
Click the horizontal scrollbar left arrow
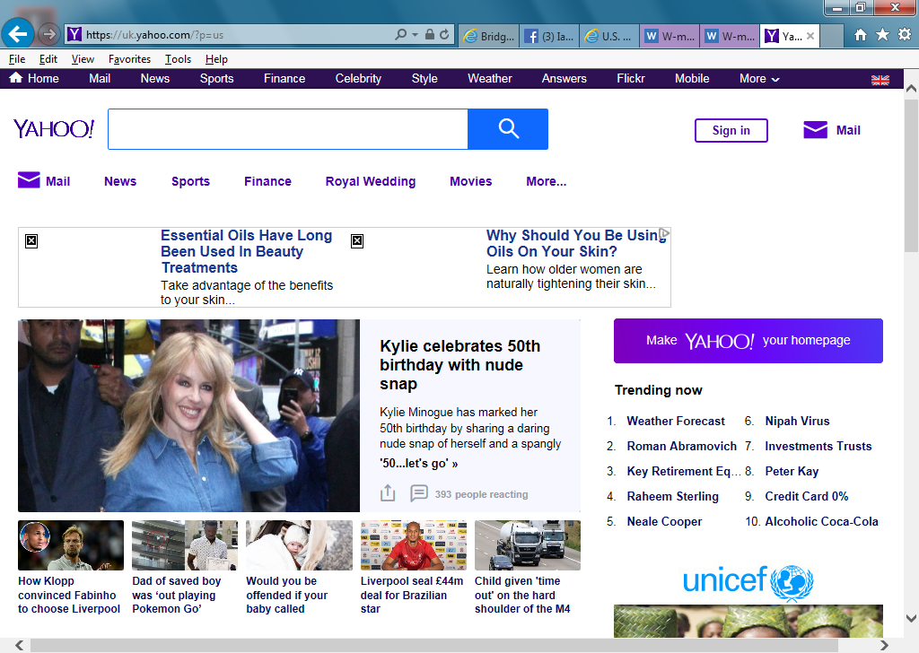click(20, 646)
